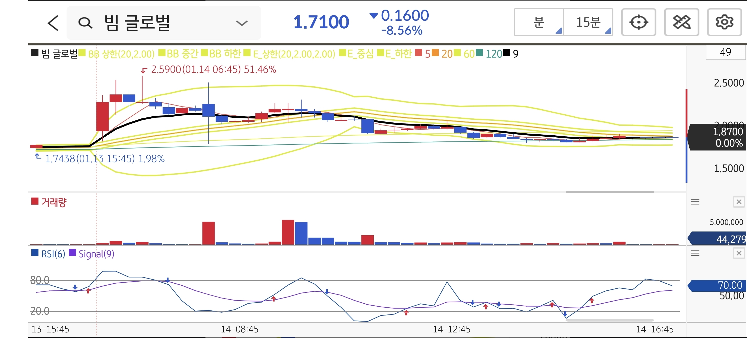Open the chart drawing tools icon
This screenshot has height=338, width=747.
point(681,22)
